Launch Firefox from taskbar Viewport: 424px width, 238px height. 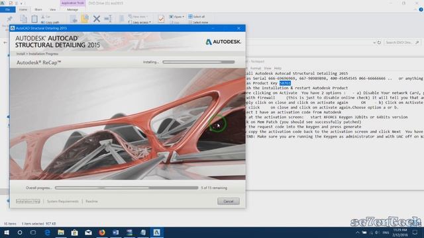click(x=102, y=232)
